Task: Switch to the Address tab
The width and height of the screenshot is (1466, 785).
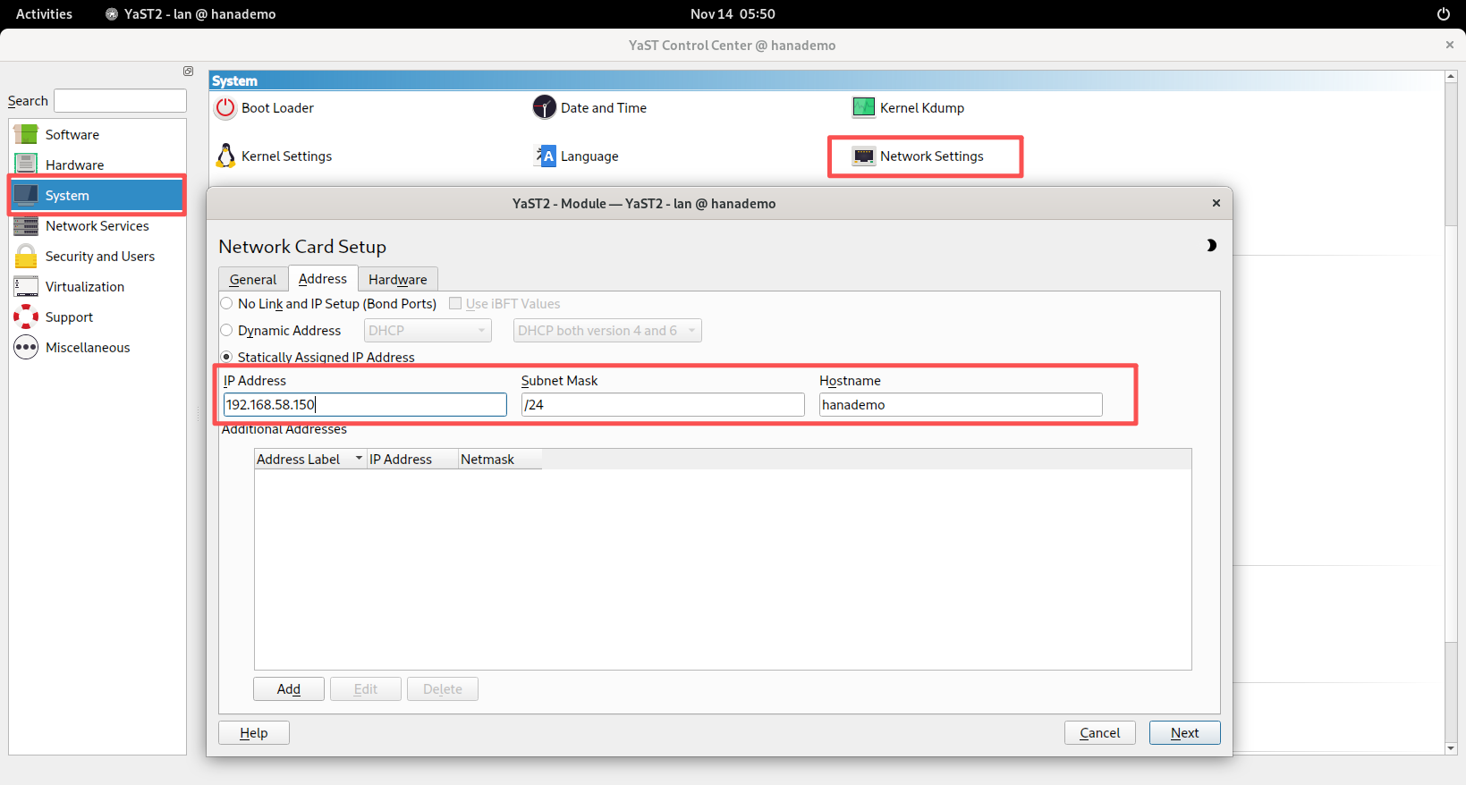Action: coord(323,279)
